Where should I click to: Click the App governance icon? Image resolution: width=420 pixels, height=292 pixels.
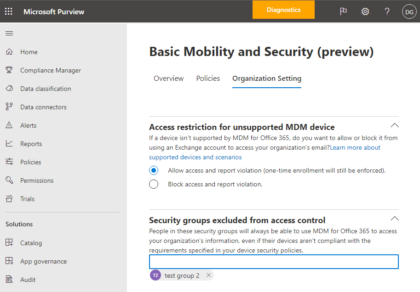[x=9, y=261]
